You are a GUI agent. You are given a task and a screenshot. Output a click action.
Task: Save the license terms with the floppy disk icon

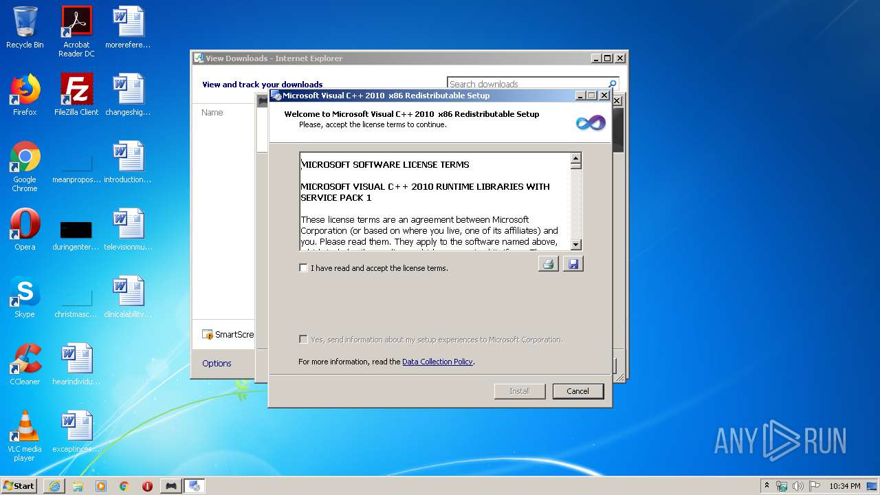click(573, 264)
